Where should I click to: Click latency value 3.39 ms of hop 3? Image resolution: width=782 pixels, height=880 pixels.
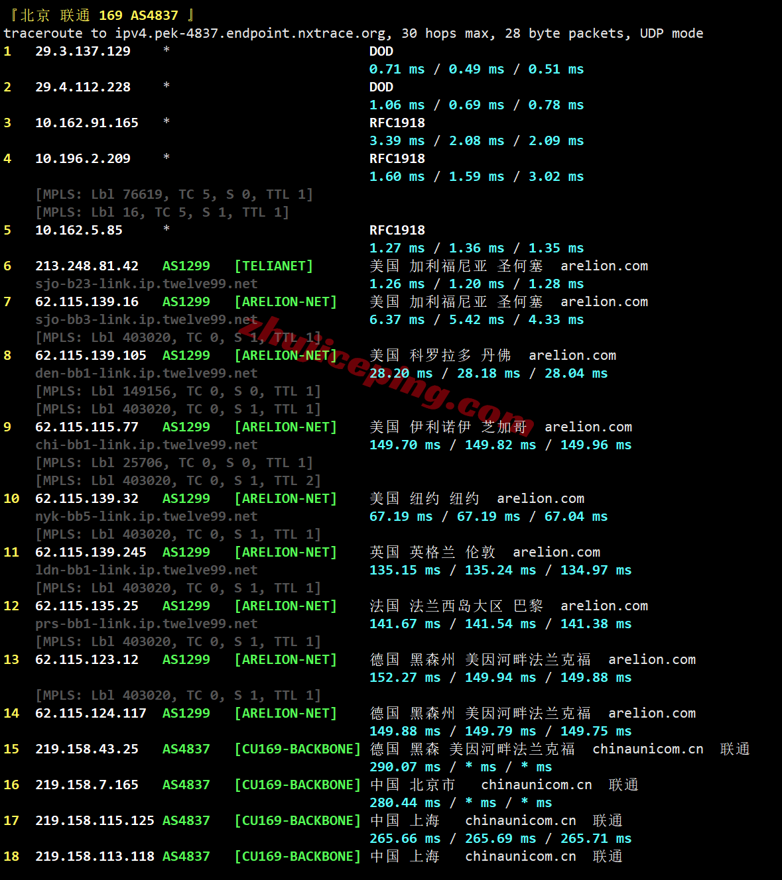point(397,140)
